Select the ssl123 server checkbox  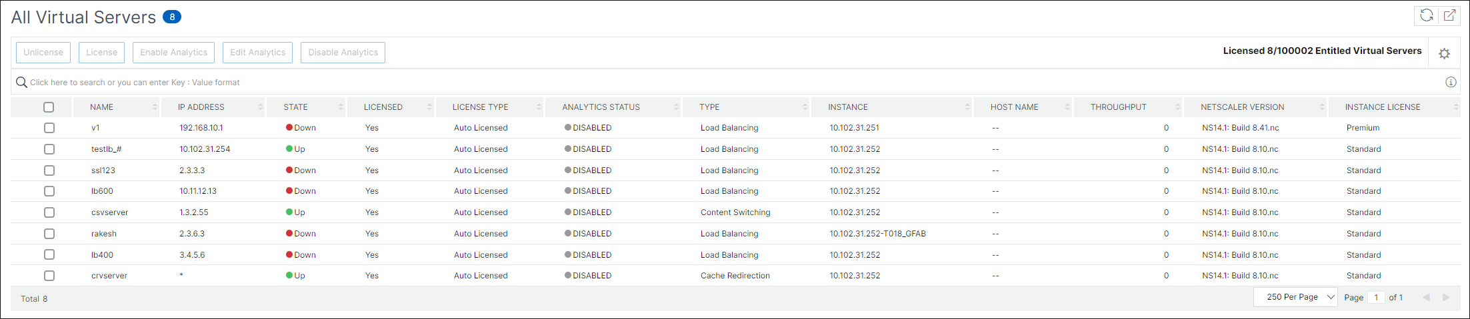point(49,170)
